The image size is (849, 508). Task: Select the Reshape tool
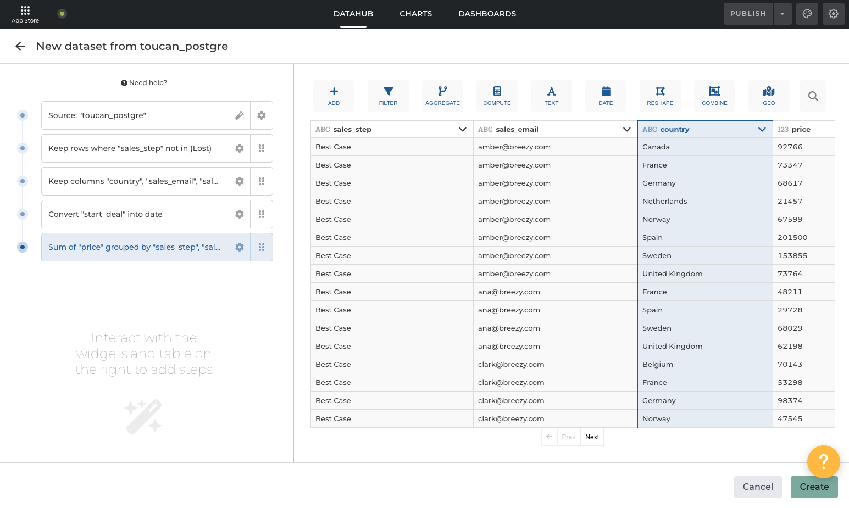click(x=660, y=96)
